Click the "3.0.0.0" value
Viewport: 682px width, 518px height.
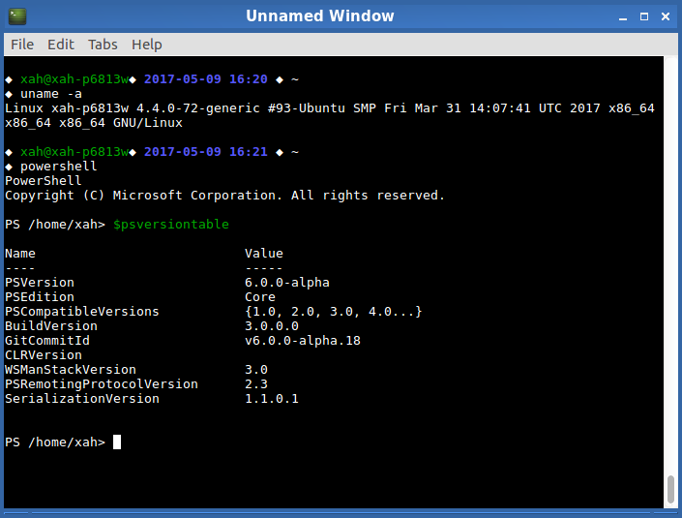pyautogui.click(x=272, y=326)
